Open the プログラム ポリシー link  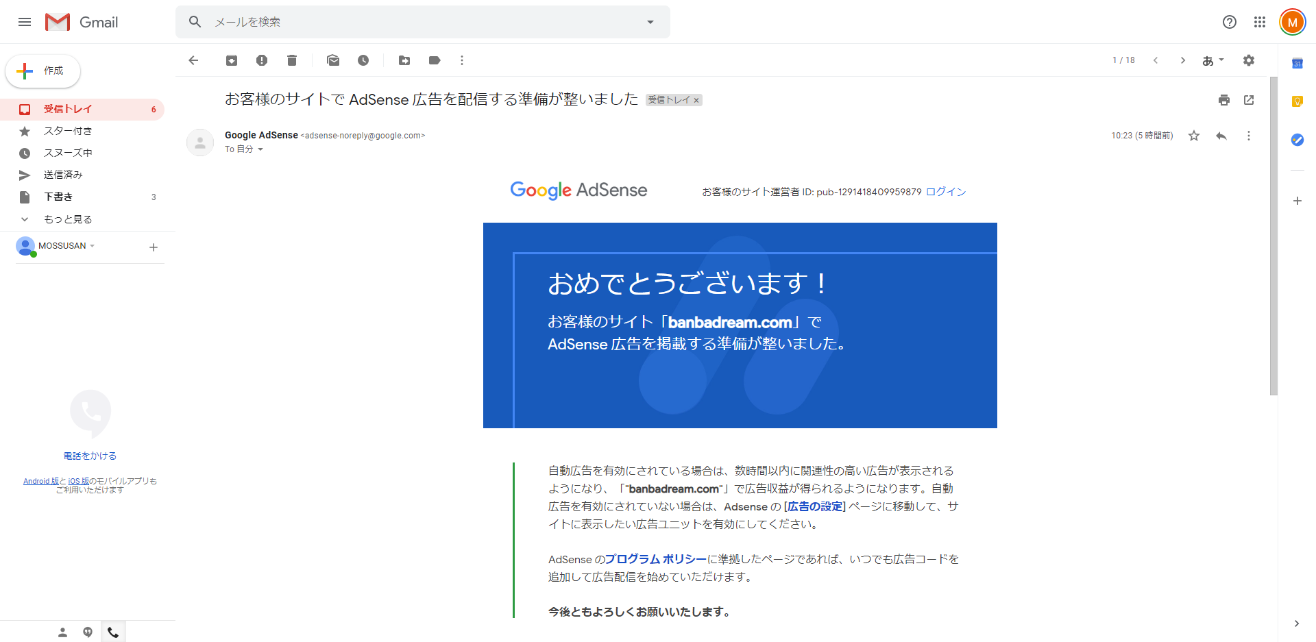coord(655,559)
